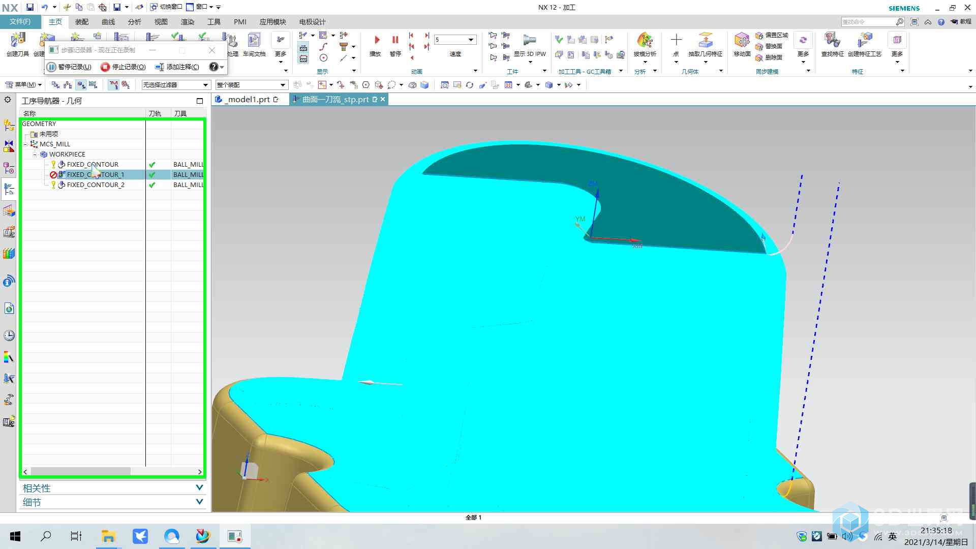Toggle the highlighted geometry view button
This screenshot has width=976, height=549.
pyautogui.click(x=81, y=85)
